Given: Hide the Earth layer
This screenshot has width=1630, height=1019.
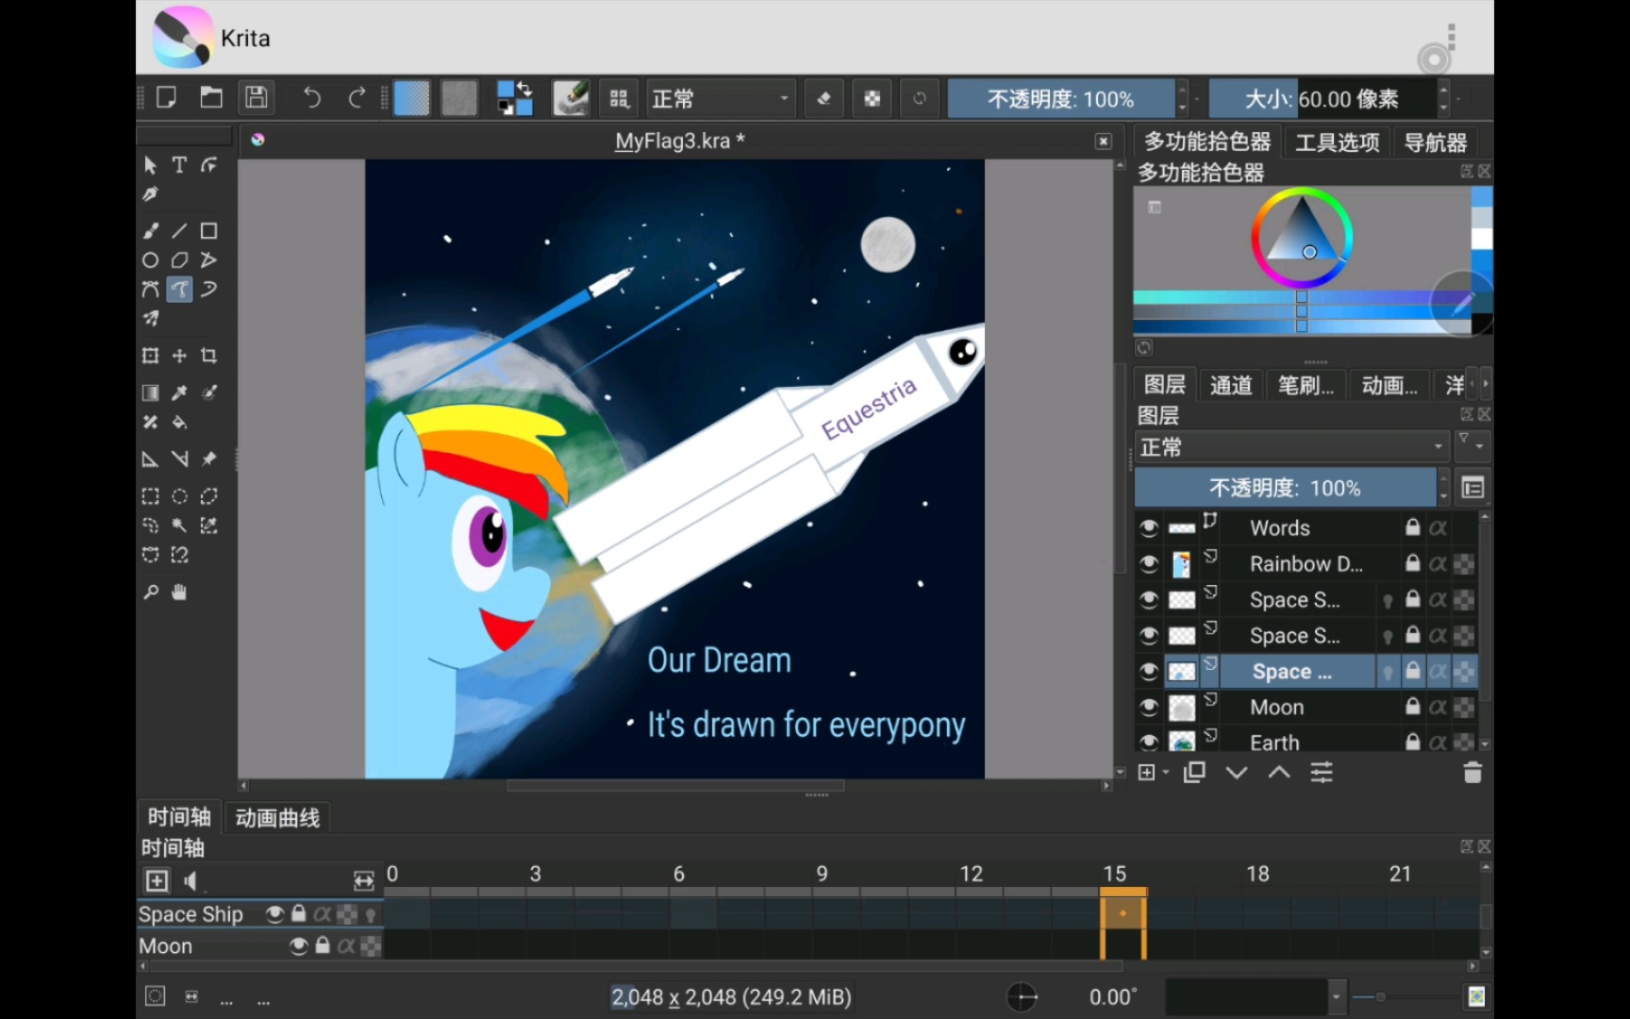Looking at the screenshot, I should point(1149,743).
